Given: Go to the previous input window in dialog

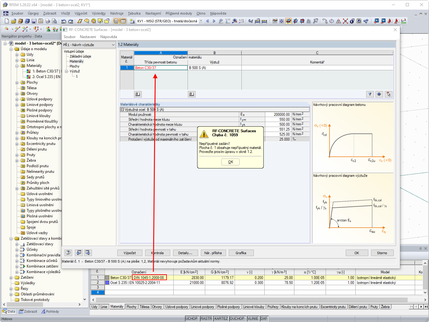Looking at the screenshot, I should [79, 253].
